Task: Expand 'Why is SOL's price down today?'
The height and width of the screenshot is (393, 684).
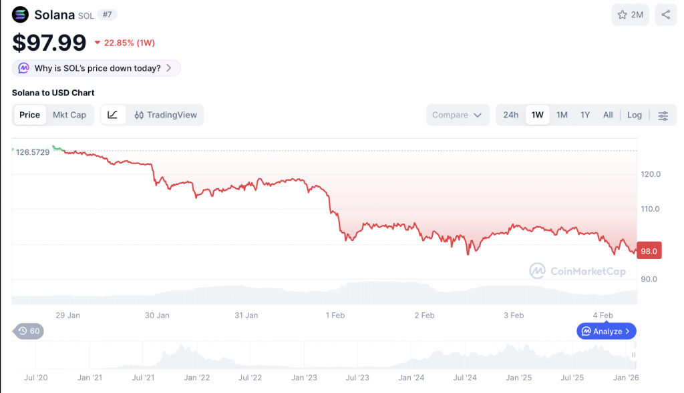Action: point(97,68)
